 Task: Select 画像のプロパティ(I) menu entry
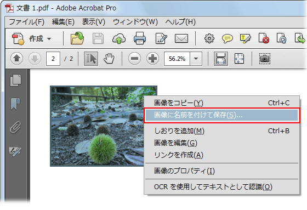click(222, 171)
